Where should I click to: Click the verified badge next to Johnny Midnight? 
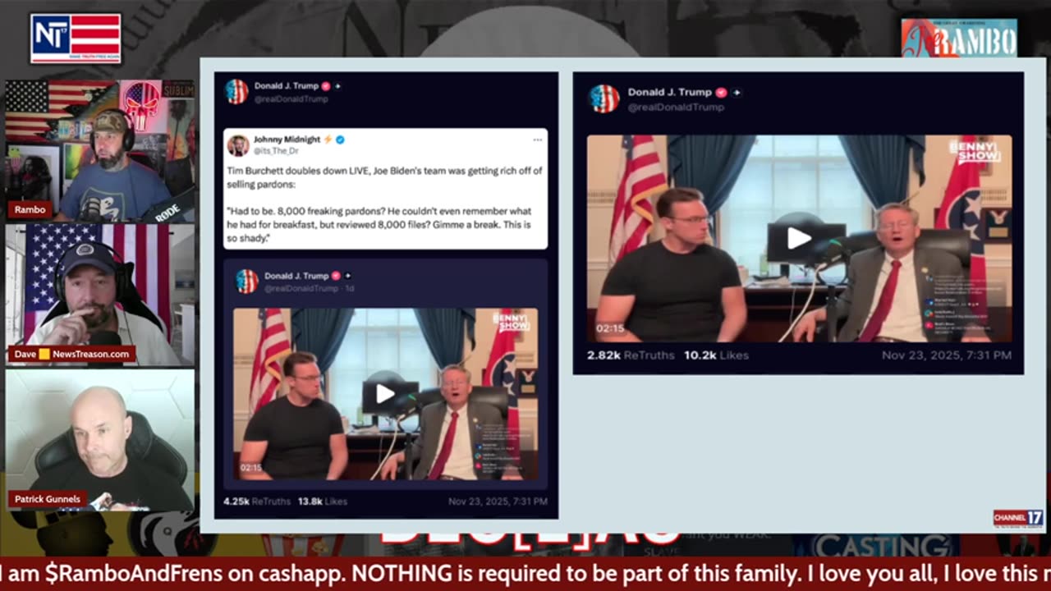point(340,140)
